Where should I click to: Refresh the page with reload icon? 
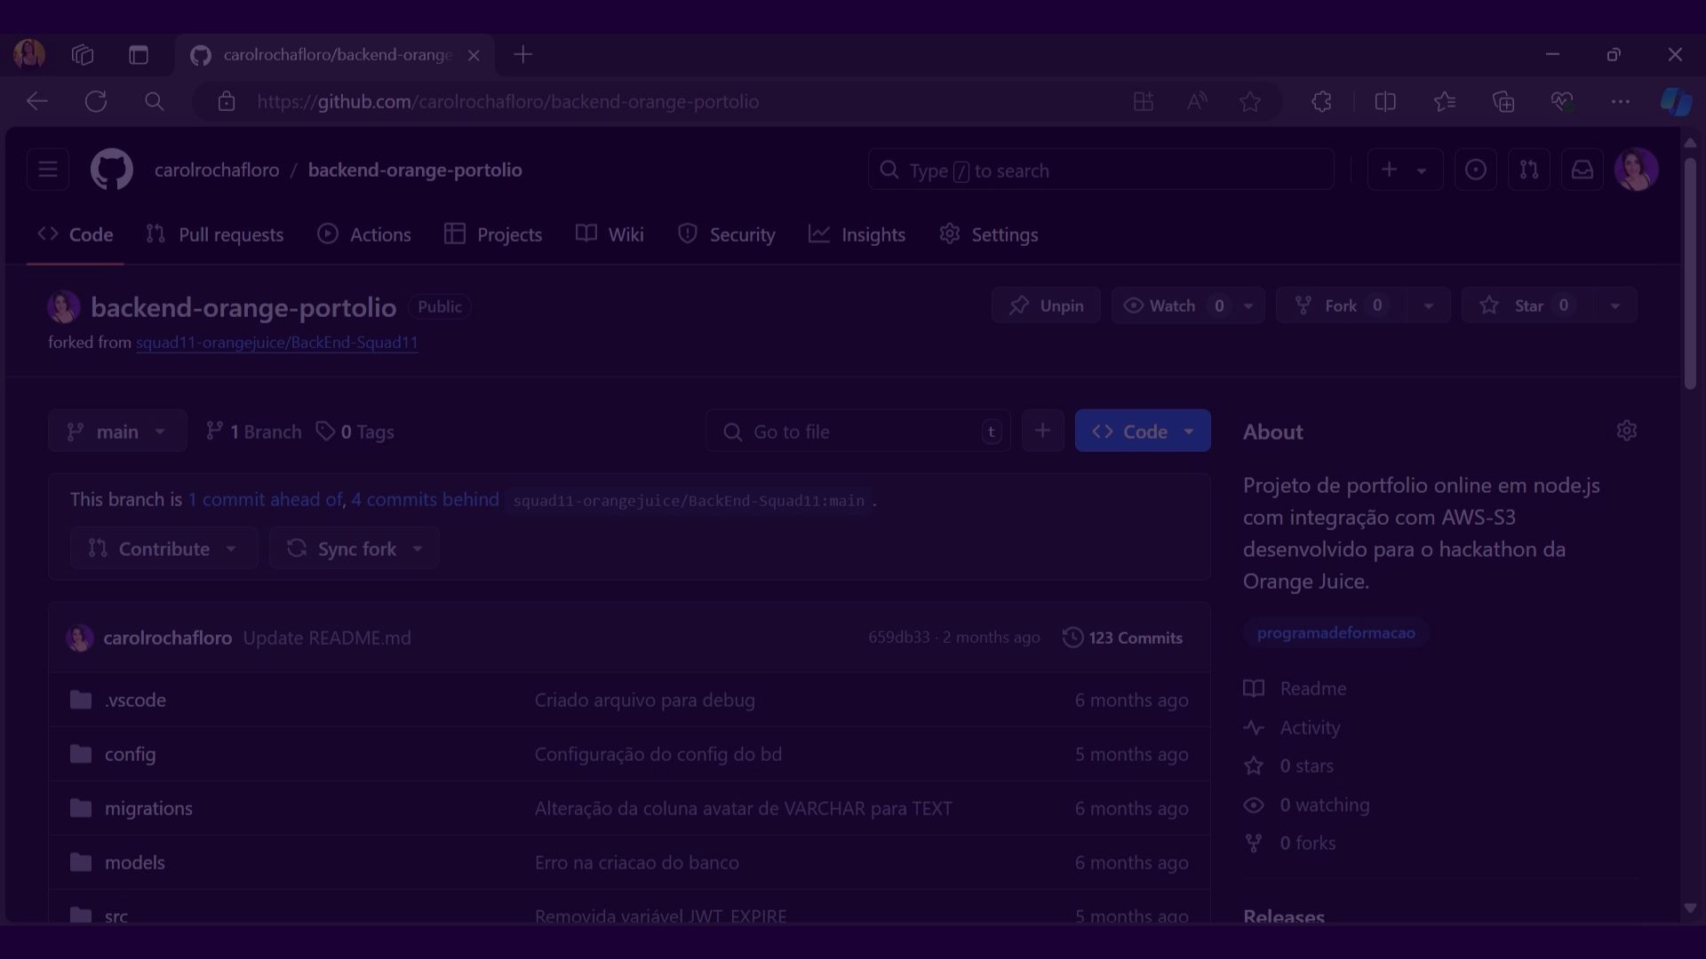96,101
